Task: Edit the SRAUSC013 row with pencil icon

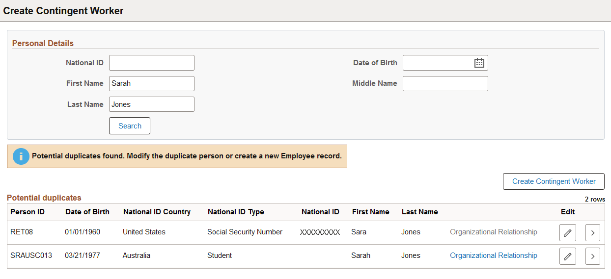Action: 568,256
